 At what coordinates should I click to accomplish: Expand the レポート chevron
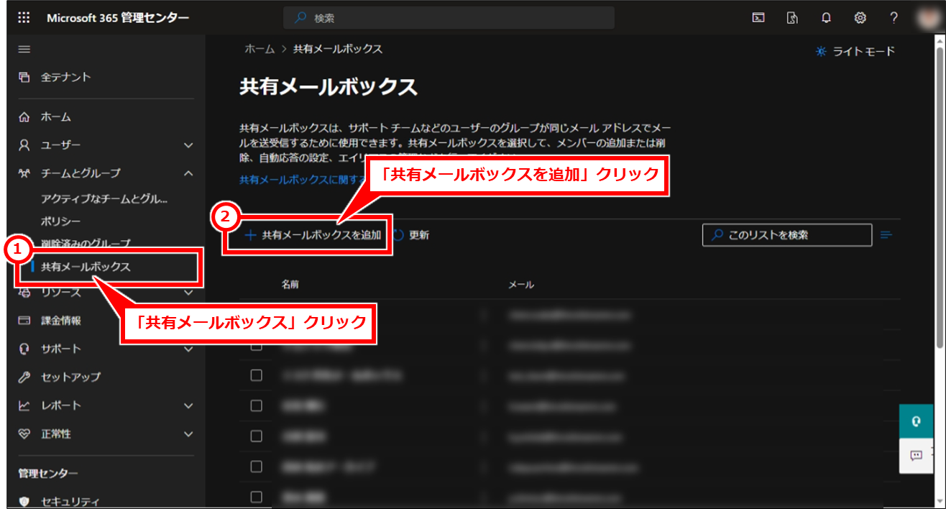click(x=188, y=405)
